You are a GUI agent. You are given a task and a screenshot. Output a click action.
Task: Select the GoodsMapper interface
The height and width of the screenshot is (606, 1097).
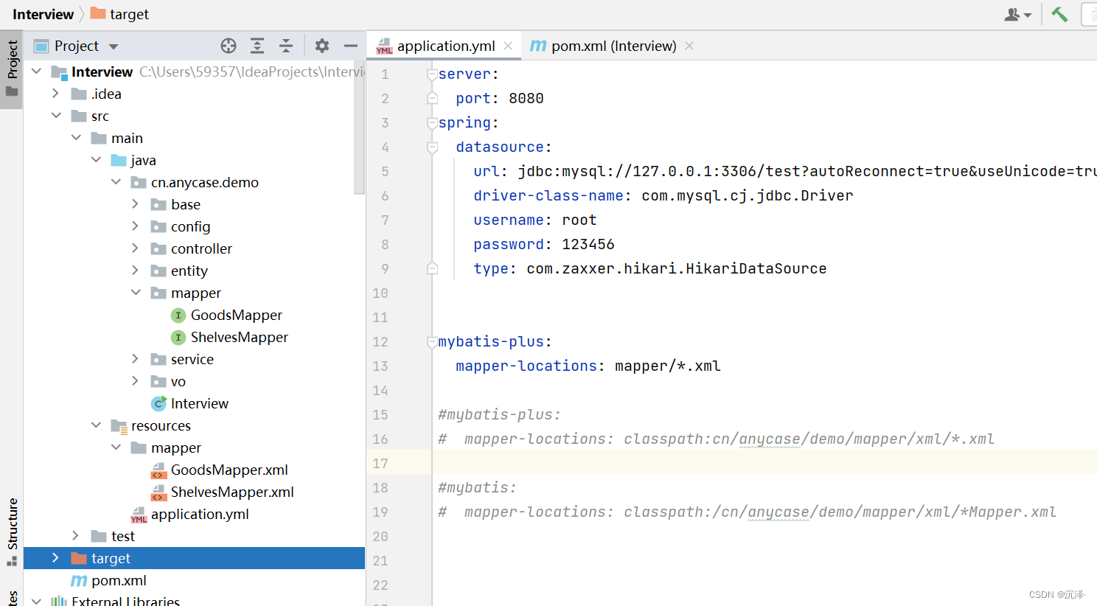(x=236, y=315)
